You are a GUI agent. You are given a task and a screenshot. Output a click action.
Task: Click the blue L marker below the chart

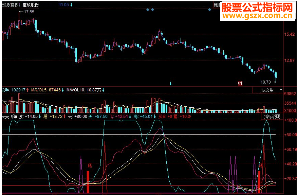tap(171, 83)
